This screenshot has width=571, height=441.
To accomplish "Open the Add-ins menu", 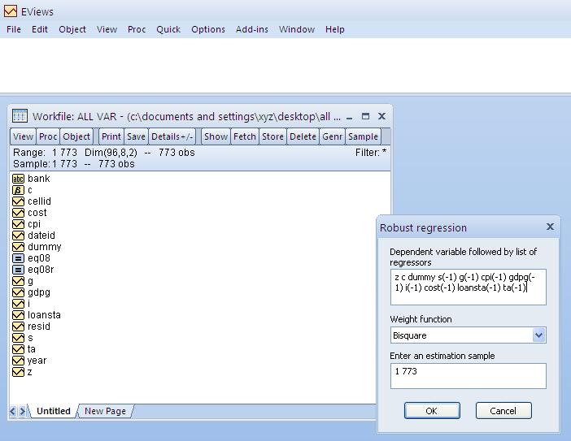I will [x=251, y=29].
